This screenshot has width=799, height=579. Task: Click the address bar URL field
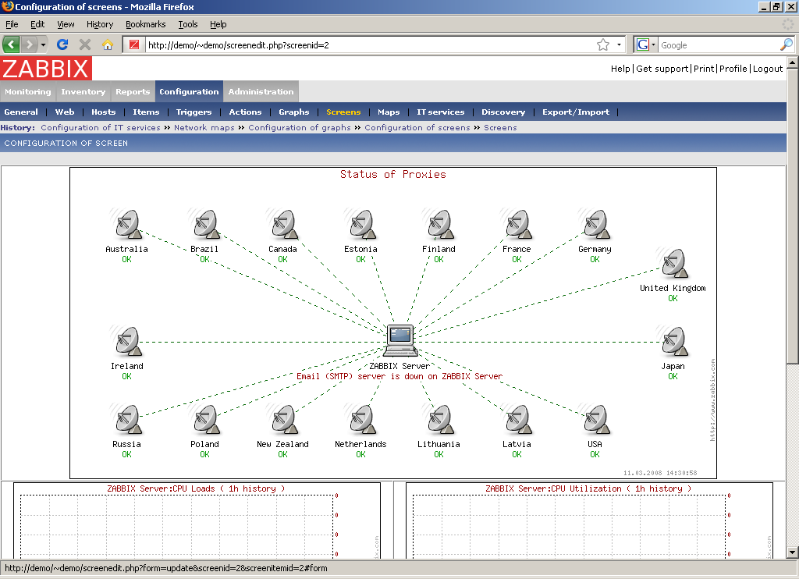click(x=369, y=44)
